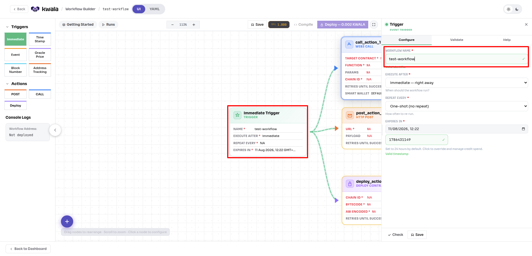The height and width of the screenshot is (256, 532).
Task: Click call_action_1 web3 call icon
Action: point(349,44)
